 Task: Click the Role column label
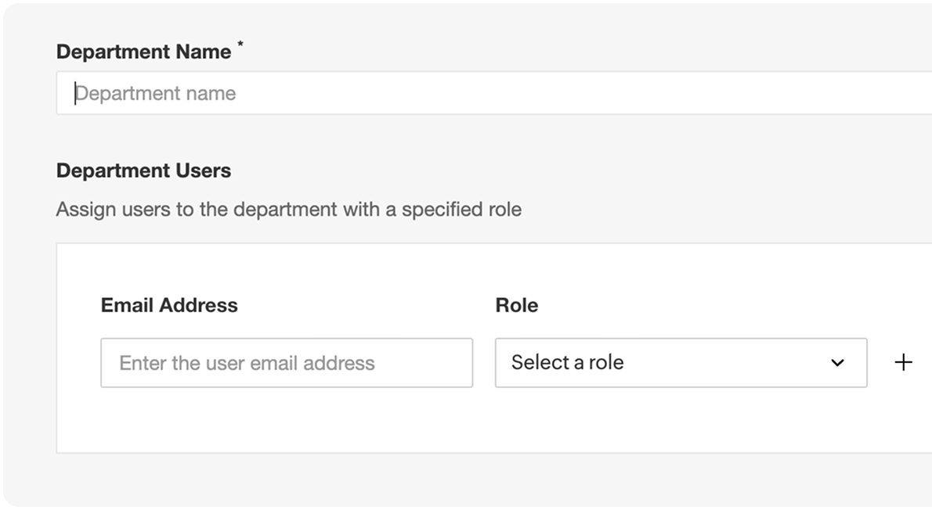[x=516, y=305]
